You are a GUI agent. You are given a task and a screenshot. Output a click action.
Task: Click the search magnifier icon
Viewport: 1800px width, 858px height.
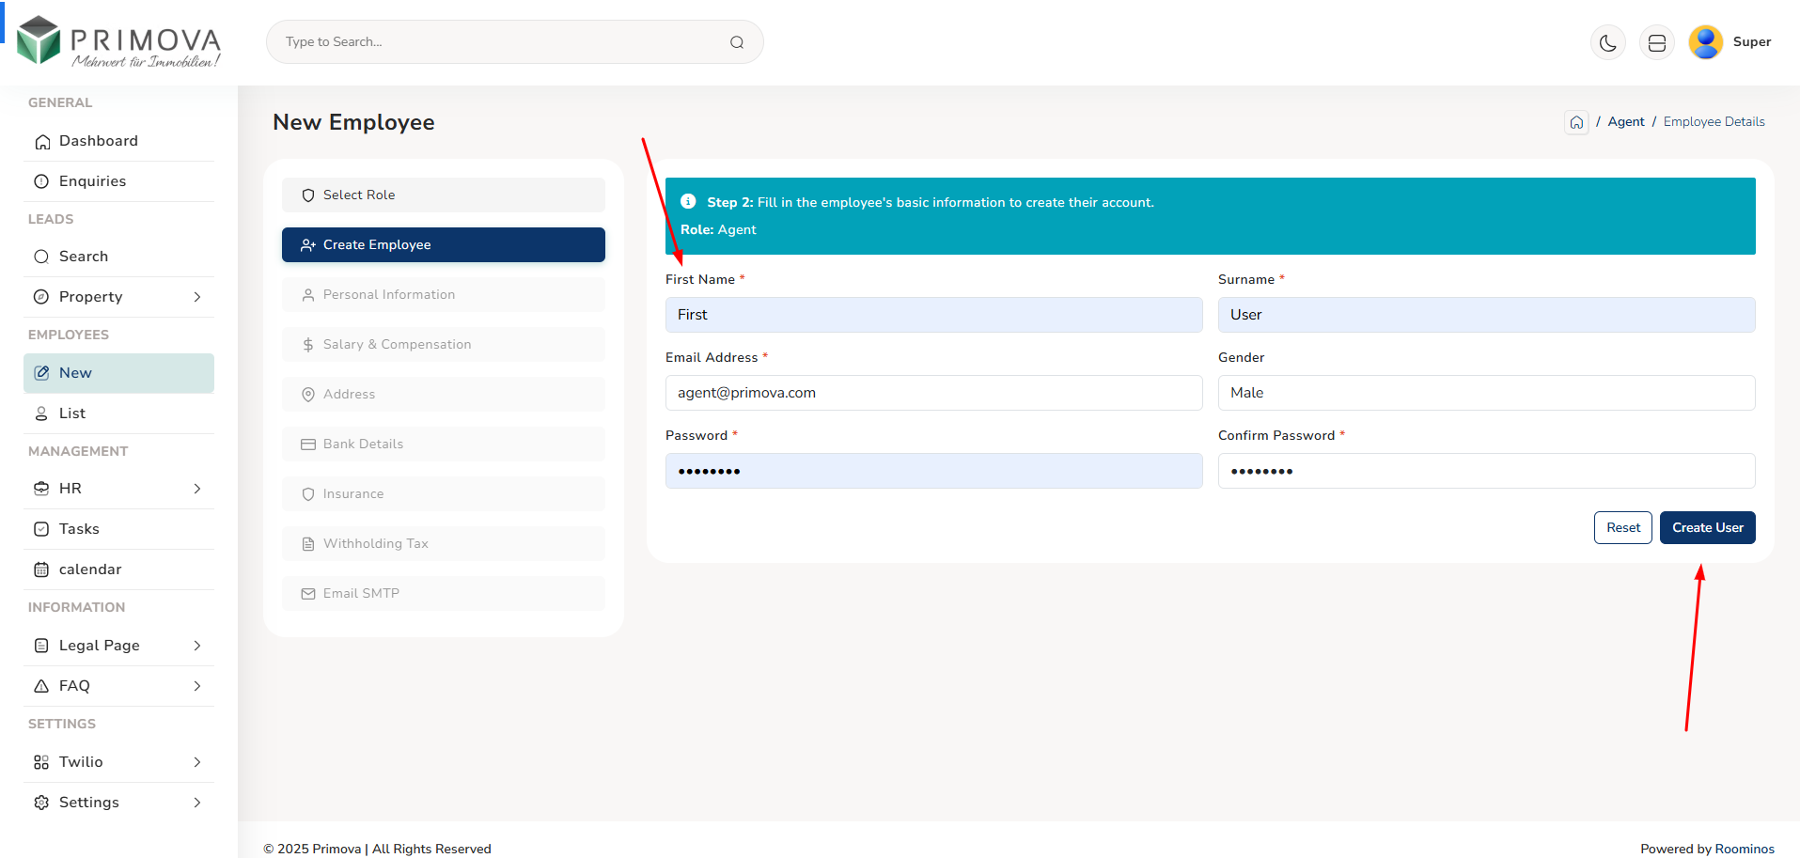tap(737, 42)
